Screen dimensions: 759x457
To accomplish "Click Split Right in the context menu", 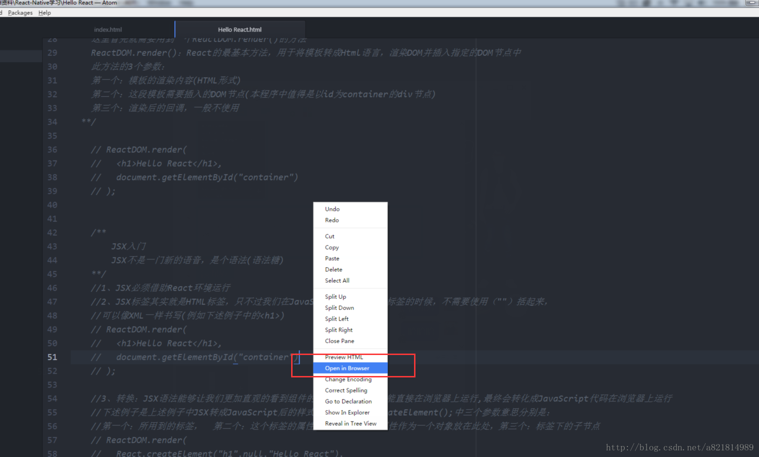I will coord(350,330).
